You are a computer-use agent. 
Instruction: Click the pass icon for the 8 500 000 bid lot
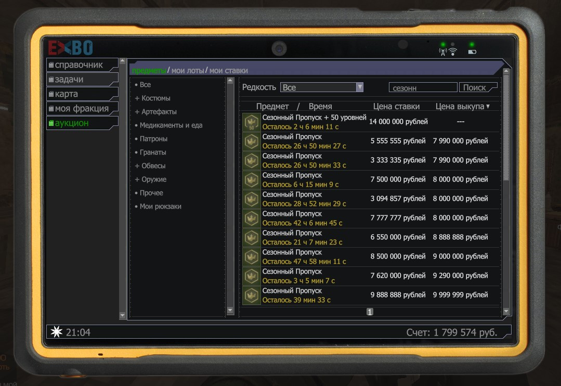252,257
